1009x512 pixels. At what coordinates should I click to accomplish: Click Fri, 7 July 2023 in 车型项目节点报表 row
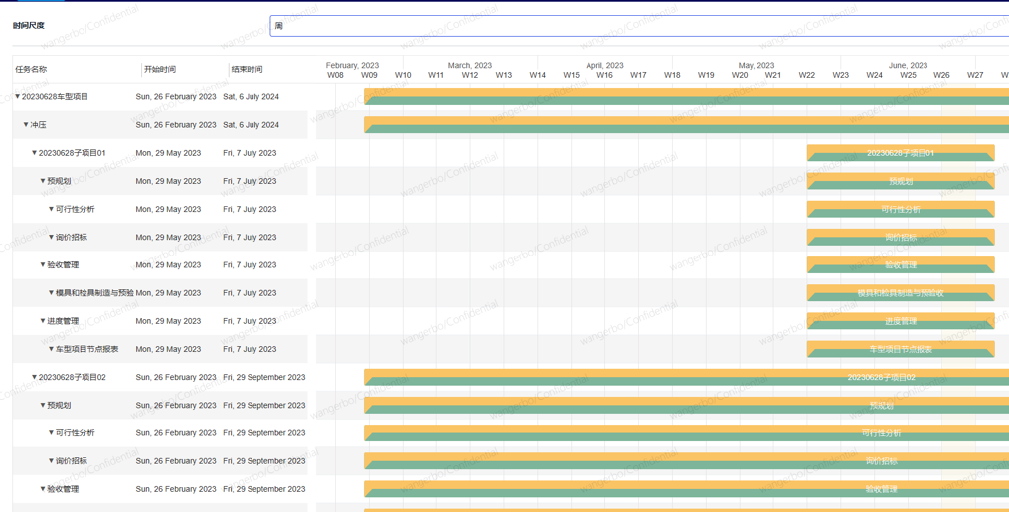tap(250, 349)
